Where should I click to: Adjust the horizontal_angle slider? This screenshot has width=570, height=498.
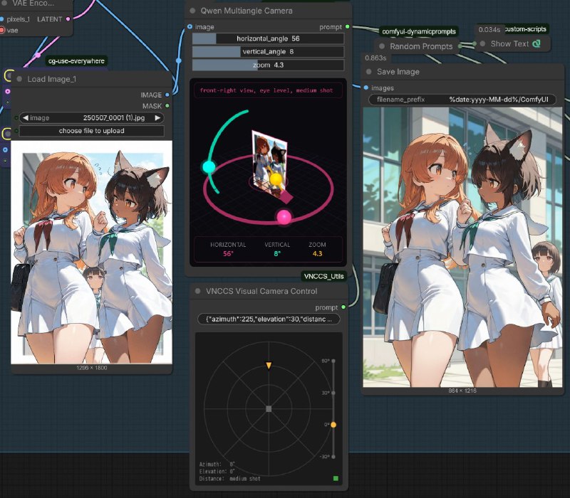click(x=268, y=38)
